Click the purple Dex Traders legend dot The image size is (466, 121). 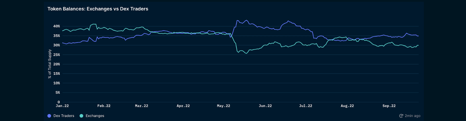coord(49,116)
